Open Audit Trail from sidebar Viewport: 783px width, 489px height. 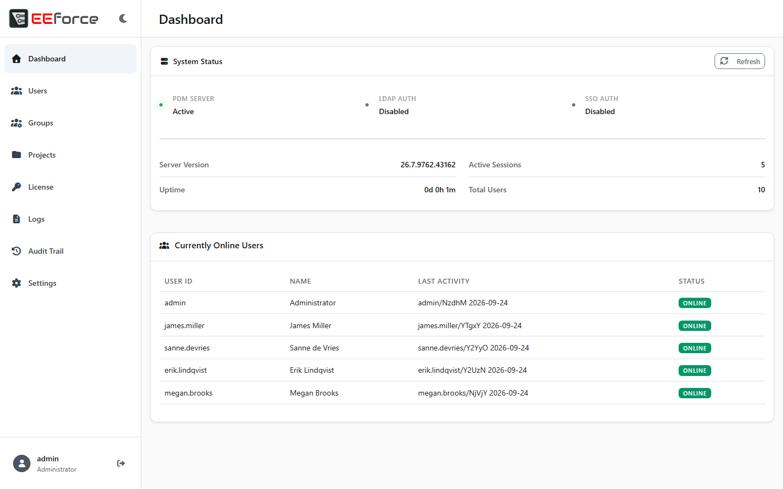tap(70, 251)
